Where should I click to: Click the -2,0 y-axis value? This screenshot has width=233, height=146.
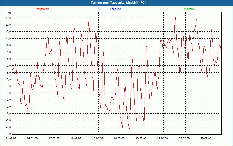coord(8,127)
